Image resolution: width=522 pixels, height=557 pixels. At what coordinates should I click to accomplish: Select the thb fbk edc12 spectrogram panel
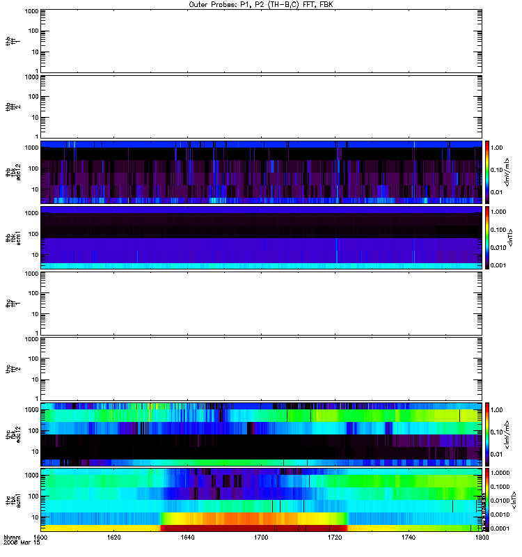[261, 172]
